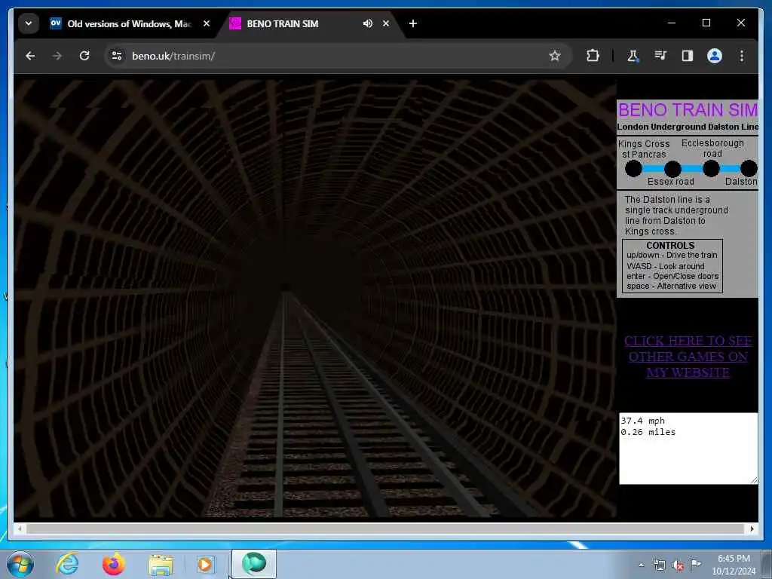Viewport: 772px width, 579px height.
Task: Click the active browser taskbar button
Action: tap(254, 564)
